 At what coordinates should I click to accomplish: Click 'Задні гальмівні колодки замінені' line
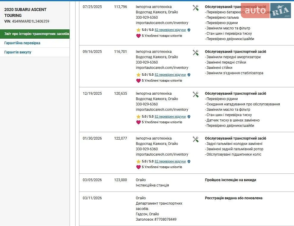coord(234,144)
